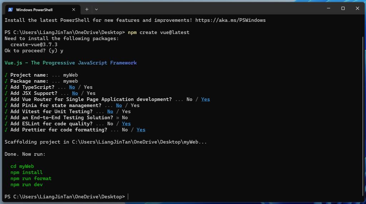Click the underlined Yes for ESLint
Screen dimensions: 366x204
point(126,123)
